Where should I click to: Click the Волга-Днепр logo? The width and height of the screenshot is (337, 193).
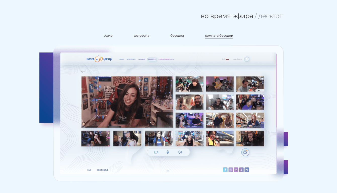[x=99, y=59]
